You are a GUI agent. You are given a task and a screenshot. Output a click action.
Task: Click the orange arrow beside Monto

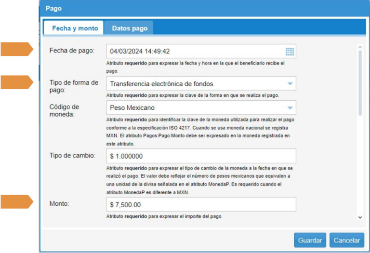point(17,202)
